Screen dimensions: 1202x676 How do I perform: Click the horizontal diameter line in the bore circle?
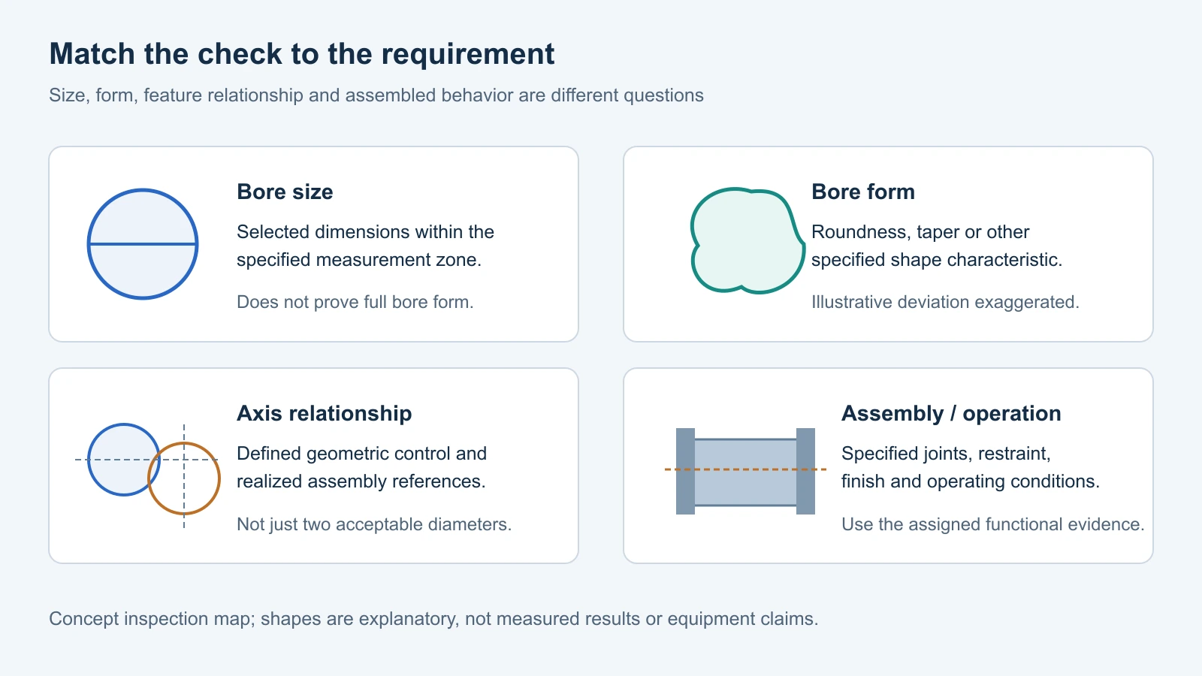(x=143, y=244)
